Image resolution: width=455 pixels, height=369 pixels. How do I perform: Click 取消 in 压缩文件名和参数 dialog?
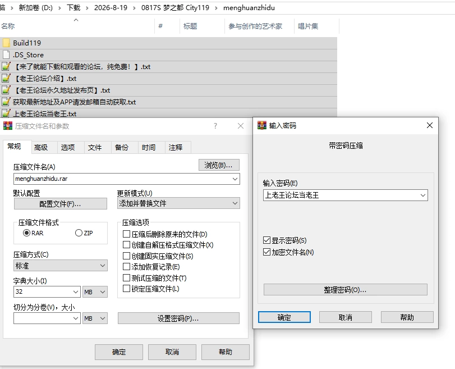point(172,352)
